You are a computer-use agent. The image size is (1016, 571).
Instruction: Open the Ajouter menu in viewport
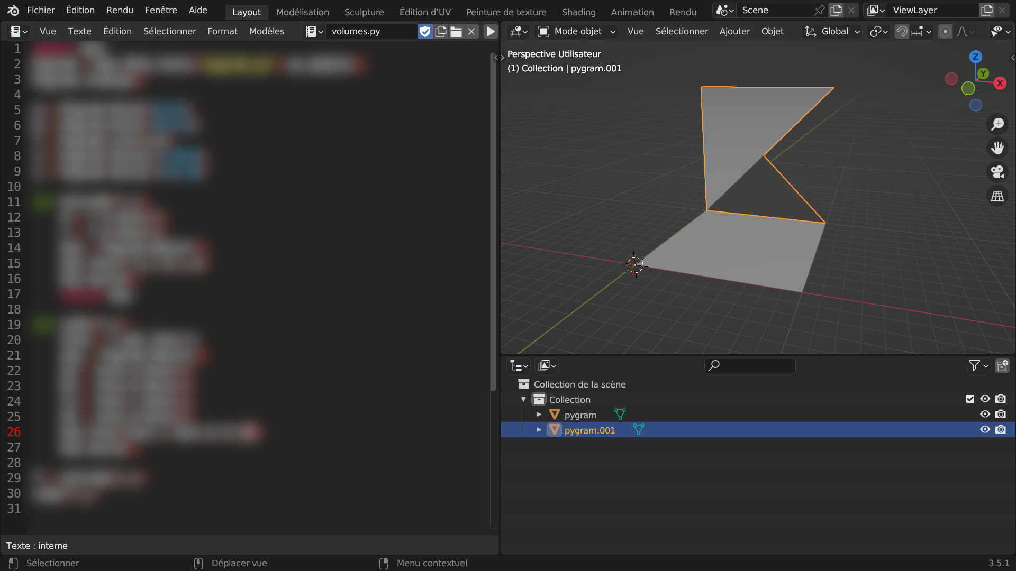pyautogui.click(x=734, y=32)
